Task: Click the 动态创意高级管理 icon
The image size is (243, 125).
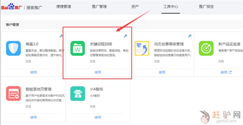Action: [x=142, y=49]
